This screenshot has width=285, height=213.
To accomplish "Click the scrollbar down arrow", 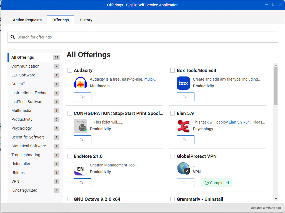I will tap(276, 199).
